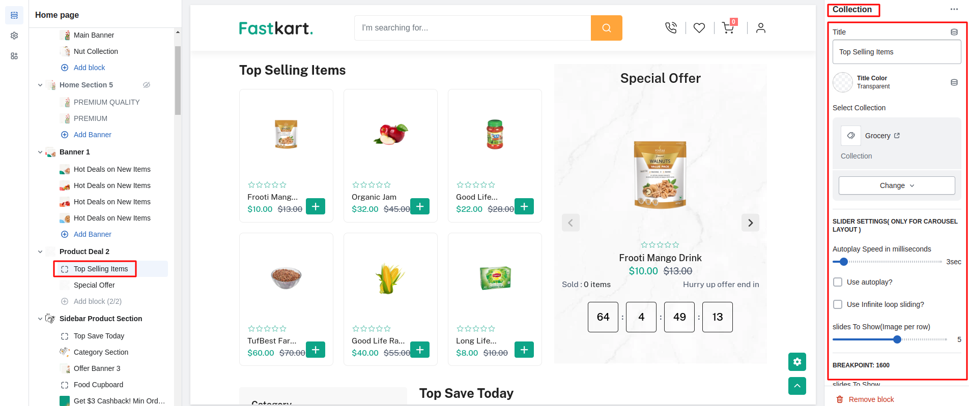The image size is (969, 406).
Task: Open the wishlist heart icon
Action: point(699,28)
